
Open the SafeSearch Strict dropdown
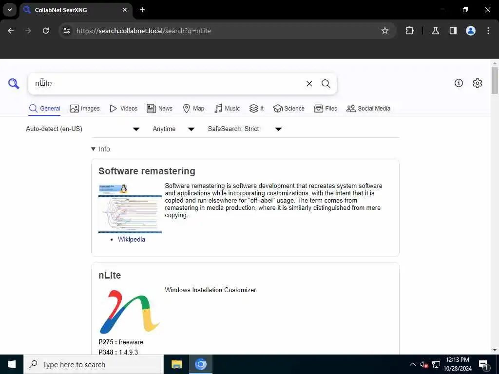pos(245,129)
